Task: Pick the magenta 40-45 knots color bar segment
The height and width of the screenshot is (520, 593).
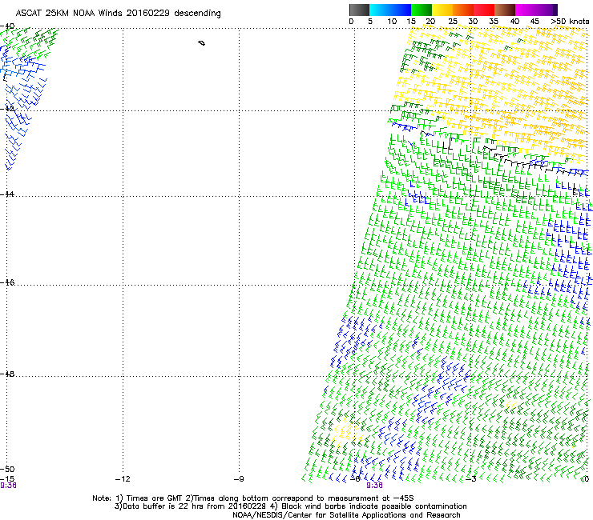Action: click(x=526, y=10)
